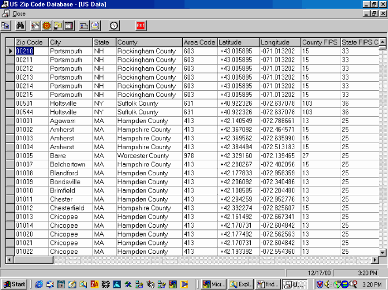Screen dimensions: 388x290
Task: Open the Close menu
Action: click(18, 13)
